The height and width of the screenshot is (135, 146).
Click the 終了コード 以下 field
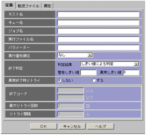pos(70,97)
